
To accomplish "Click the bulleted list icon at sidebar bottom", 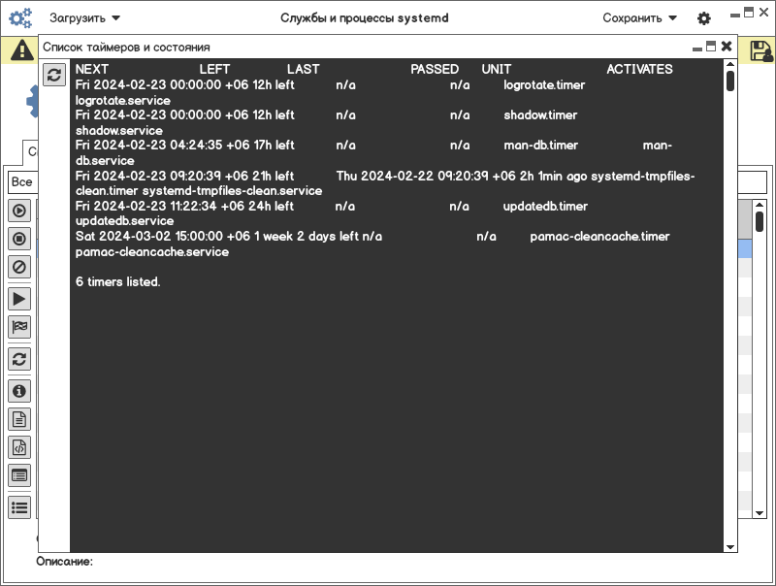I will click(x=19, y=507).
